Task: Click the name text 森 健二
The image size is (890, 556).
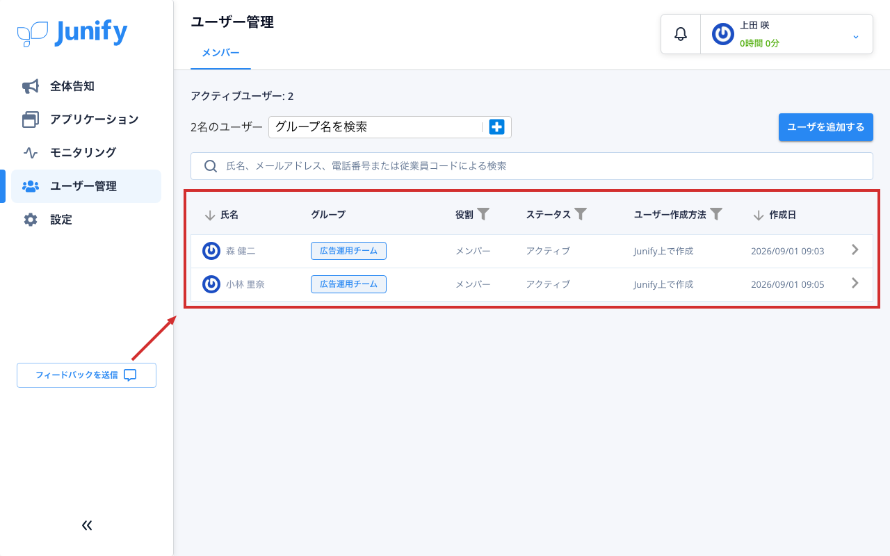Action: pos(241,251)
